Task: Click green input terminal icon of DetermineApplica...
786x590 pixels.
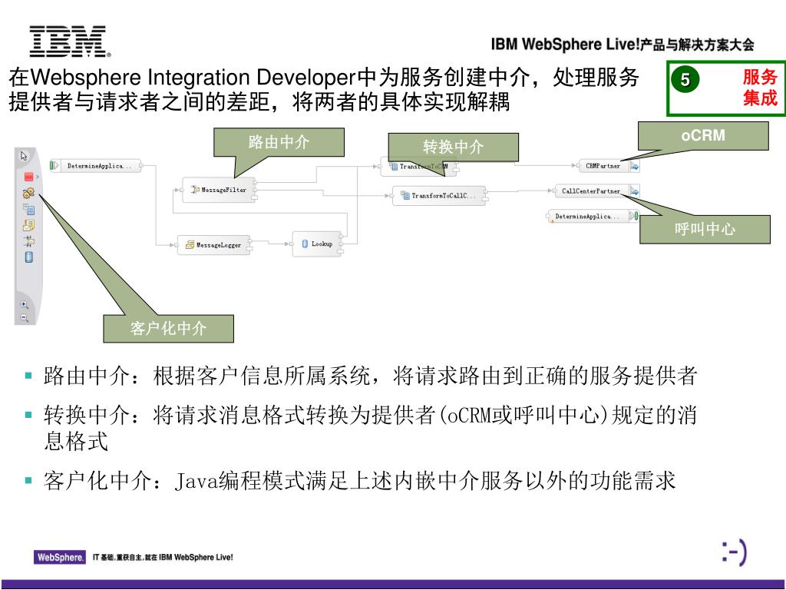Action: click(x=54, y=166)
